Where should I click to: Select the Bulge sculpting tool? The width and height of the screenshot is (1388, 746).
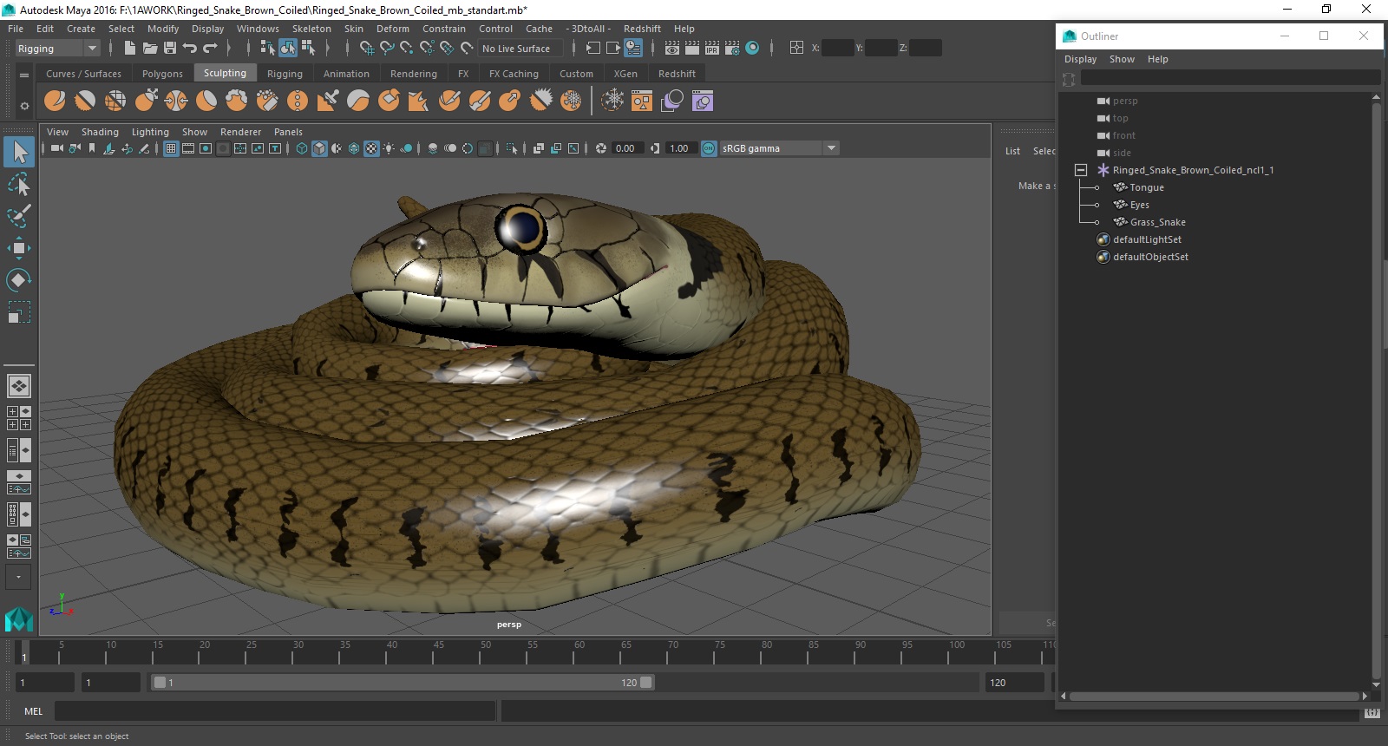[510, 101]
